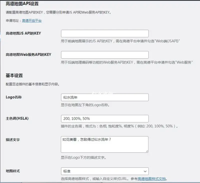
Task: Click the hint text 显示在地图左下角的Logo名称
Action: click(85, 105)
